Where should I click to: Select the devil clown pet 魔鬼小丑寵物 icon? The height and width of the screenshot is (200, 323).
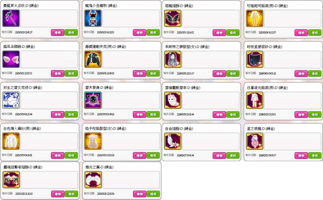(x=93, y=19)
